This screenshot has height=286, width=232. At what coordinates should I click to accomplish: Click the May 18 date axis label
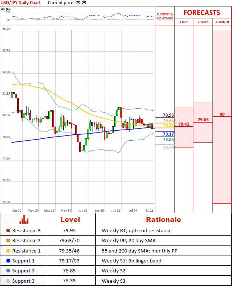(x=49, y=211)
